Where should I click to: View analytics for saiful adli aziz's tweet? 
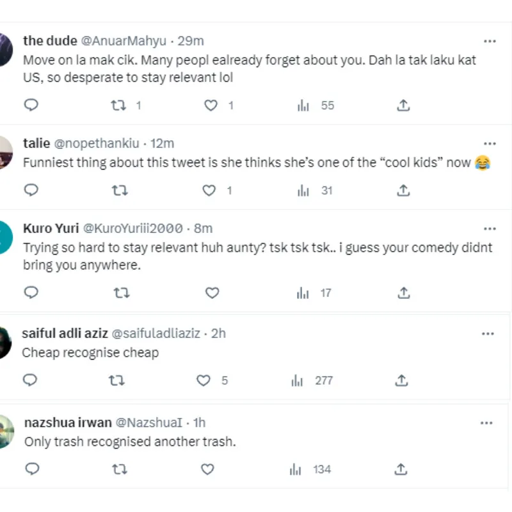coord(298,380)
